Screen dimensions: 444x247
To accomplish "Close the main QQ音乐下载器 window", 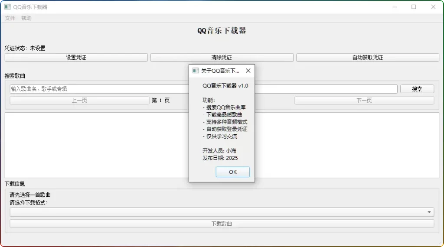I will pos(433,7).
